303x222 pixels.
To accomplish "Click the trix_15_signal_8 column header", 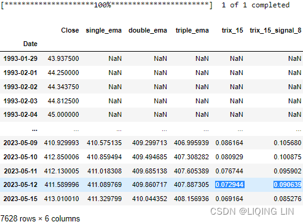I will coord(275,30).
